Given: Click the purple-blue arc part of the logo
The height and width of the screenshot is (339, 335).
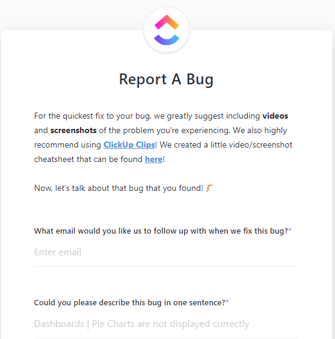Looking at the screenshot, I should [x=167, y=40].
